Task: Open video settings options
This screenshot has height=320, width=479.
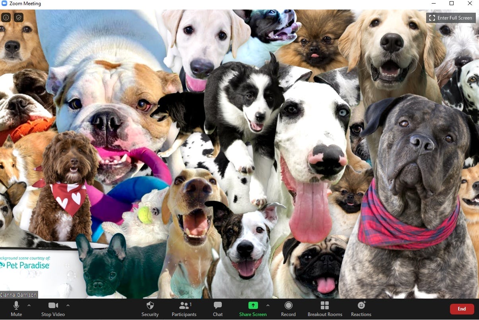Action: coord(68,305)
